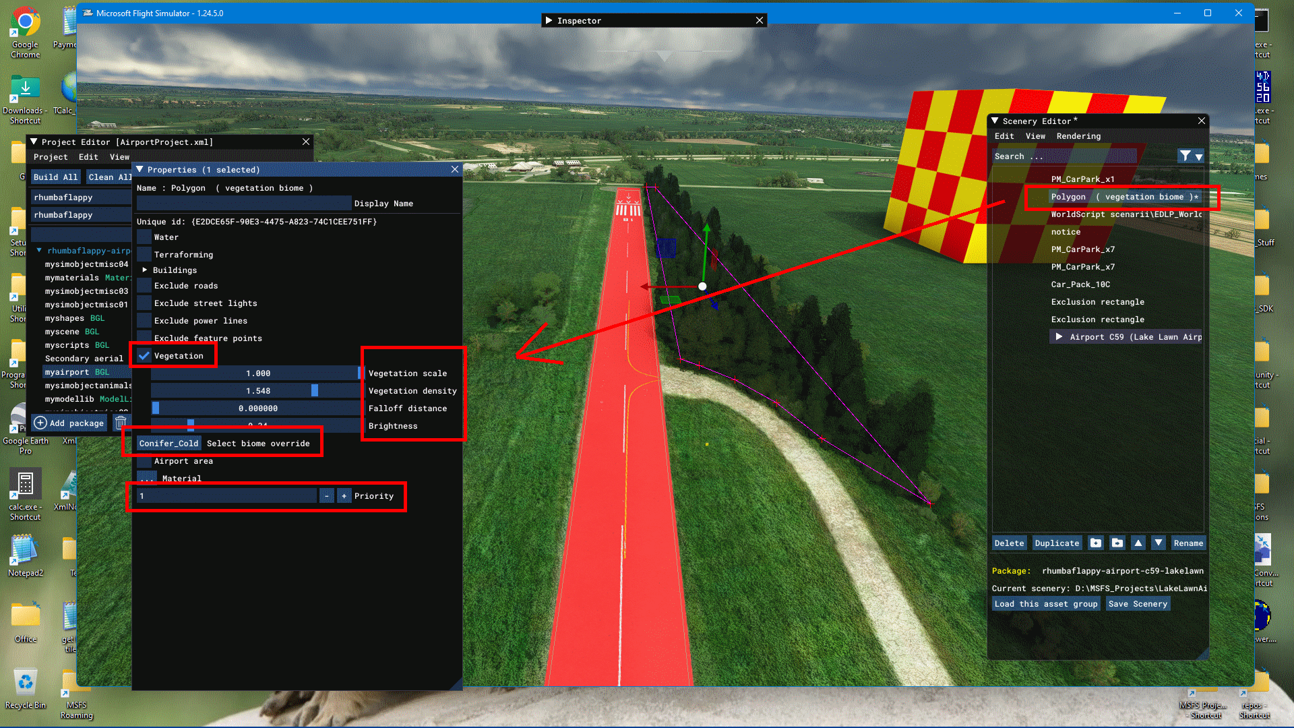Open the Notepad2 desktop icon
1294x728 pixels.
[25, 556]
